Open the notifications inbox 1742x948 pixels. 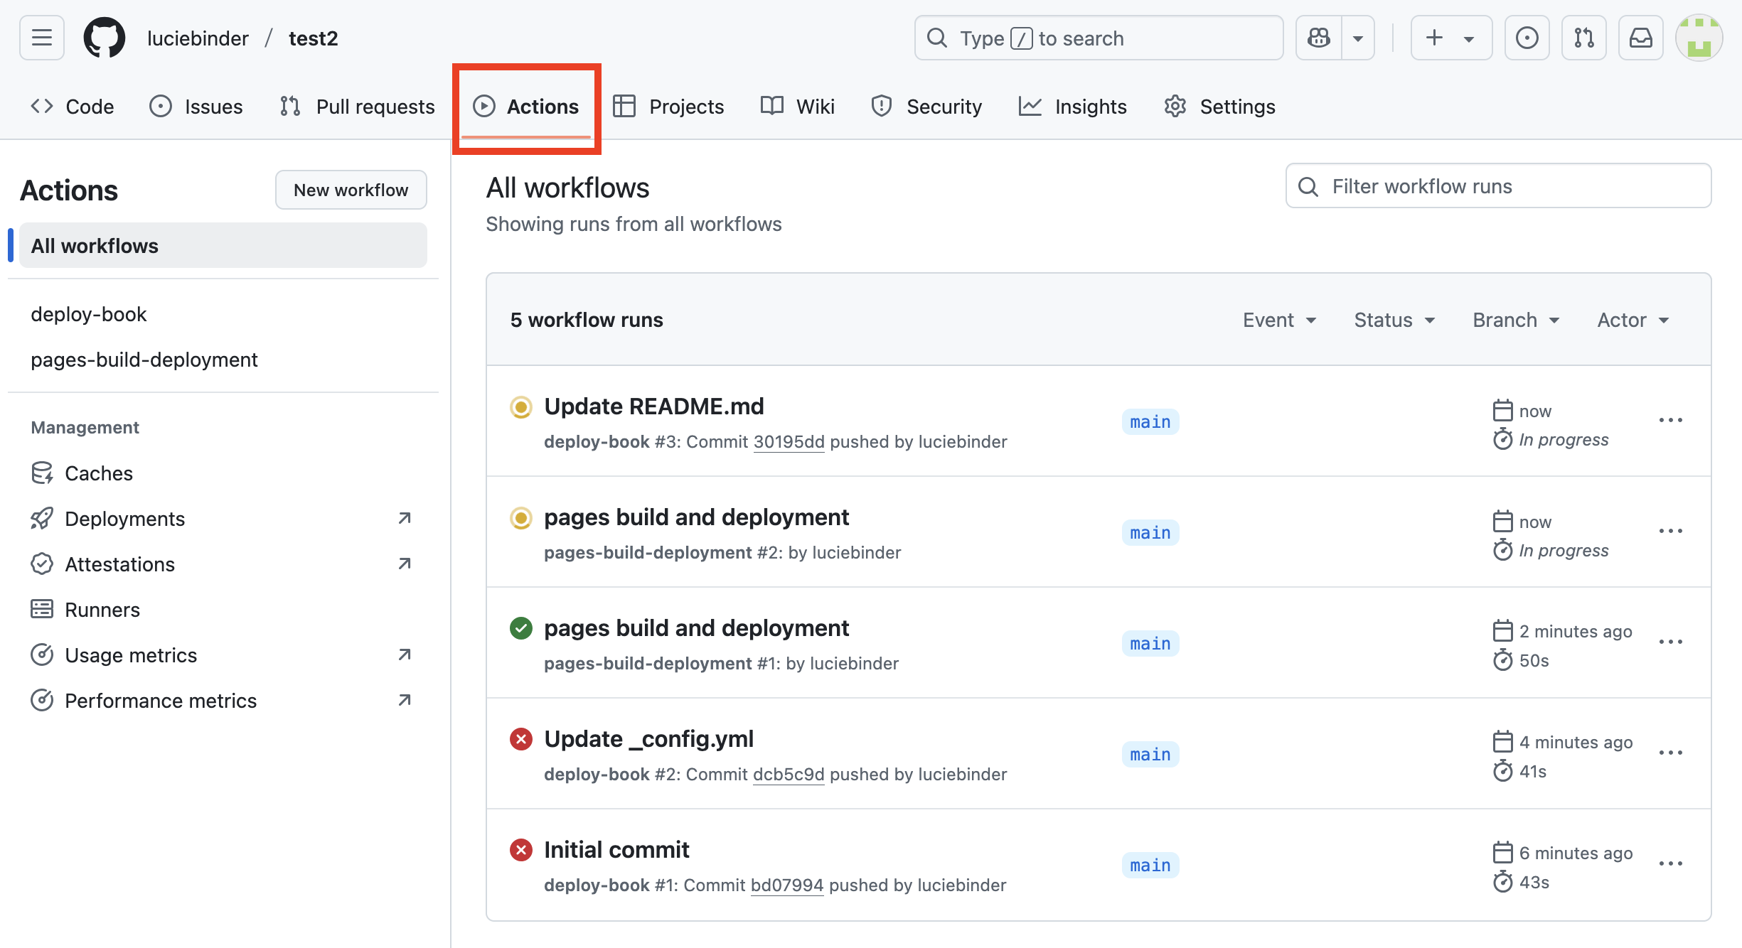1640,37
